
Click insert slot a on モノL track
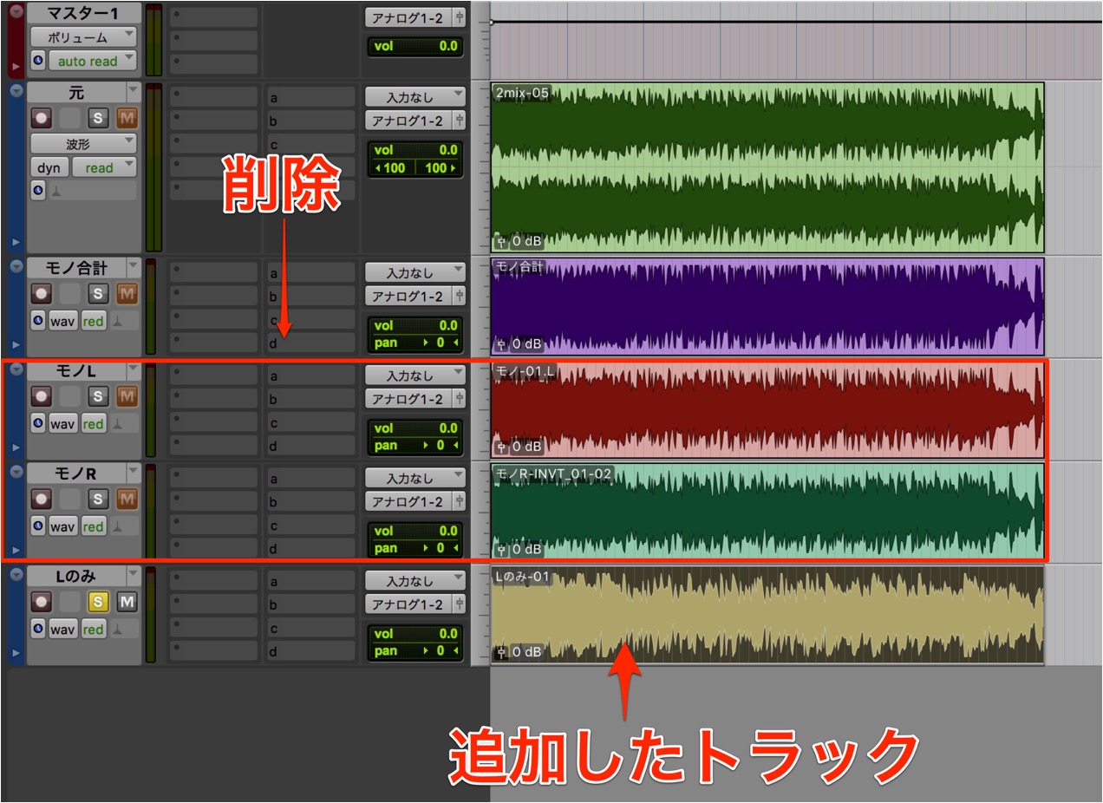click(x=310, y=375)
